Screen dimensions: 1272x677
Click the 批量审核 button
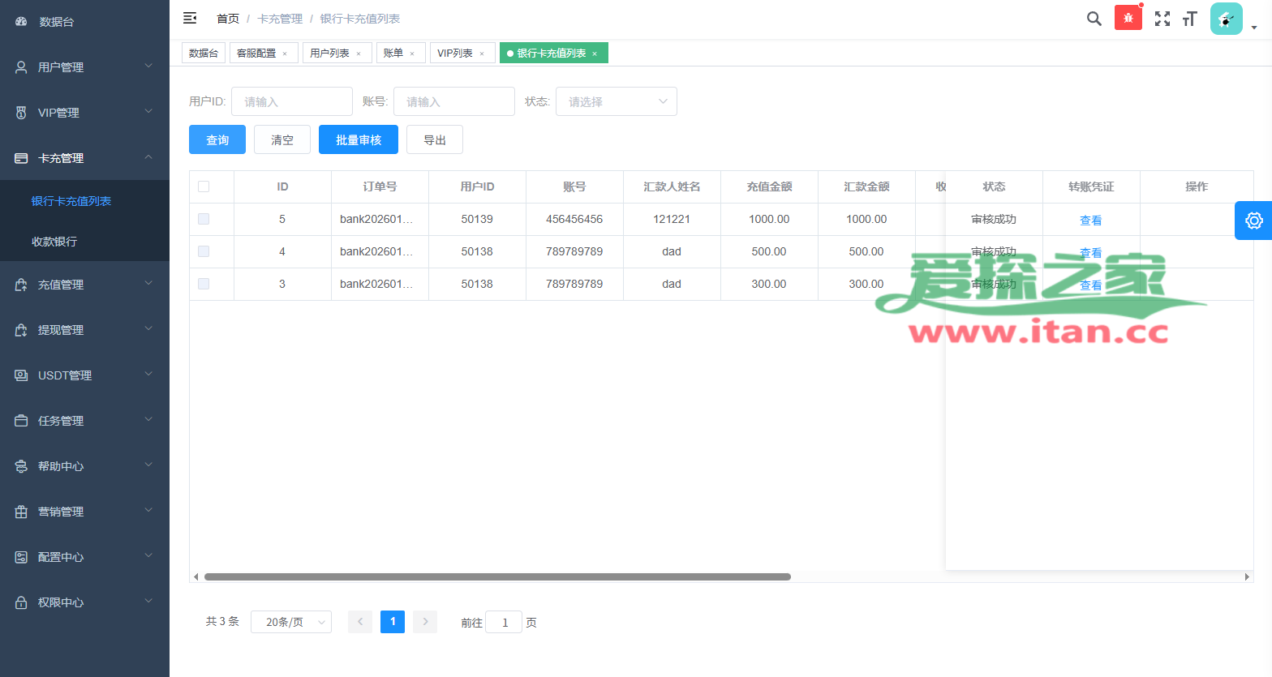[358, 139]
